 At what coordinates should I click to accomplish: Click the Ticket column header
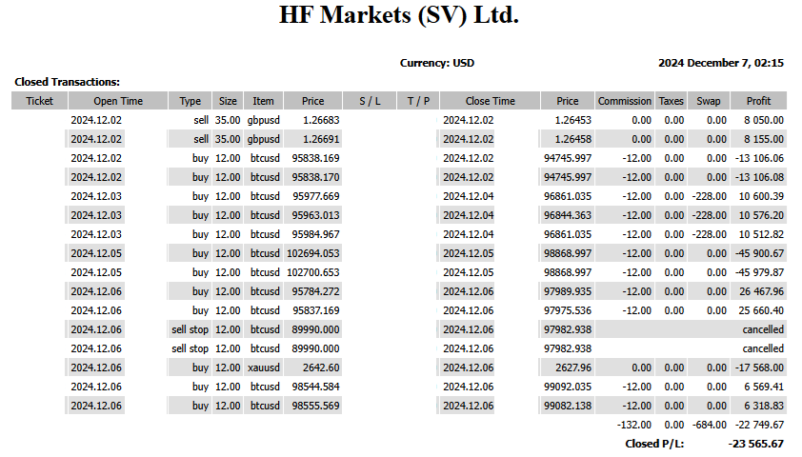(39, 101)
